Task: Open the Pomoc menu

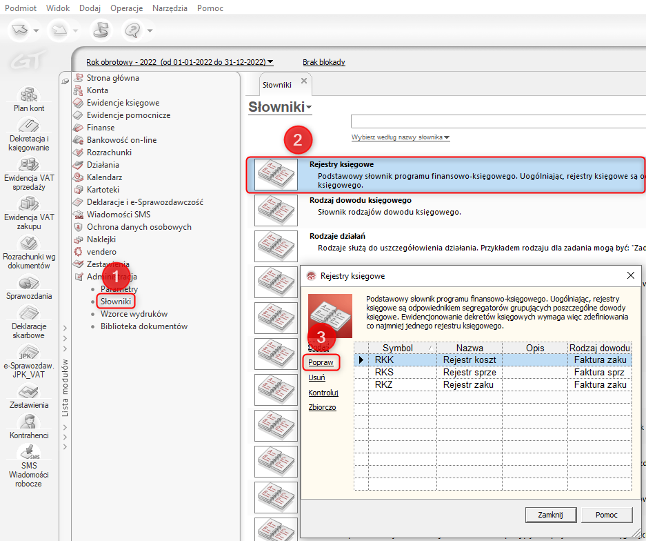Action: (210, 8)
